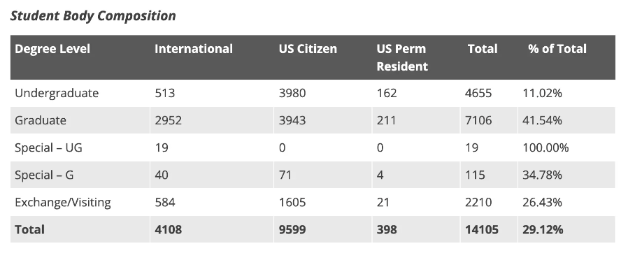Click the 2952 graduate international cell
628x253 pixels.
point(168,120)
